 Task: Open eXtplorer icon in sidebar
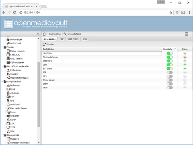8,93
